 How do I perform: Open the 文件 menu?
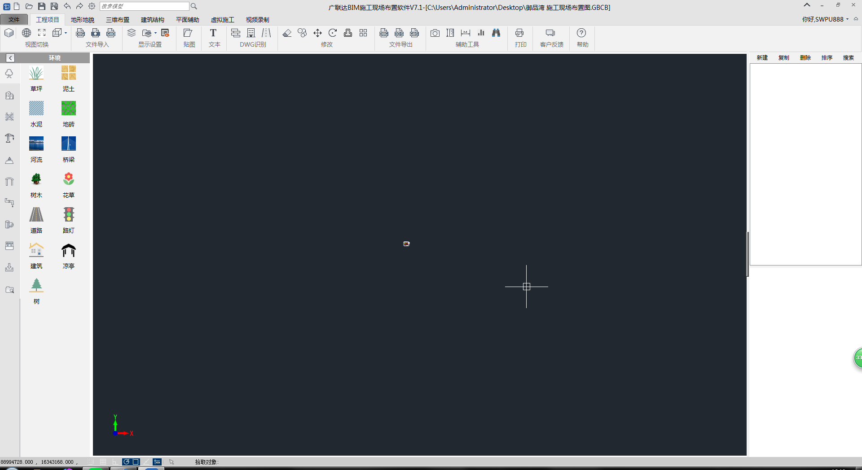(14, 19)
